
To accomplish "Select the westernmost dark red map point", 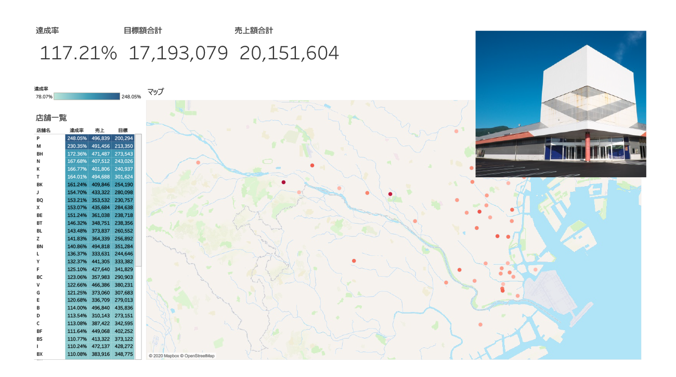I will pyautogui.click(x=283, y=183).
